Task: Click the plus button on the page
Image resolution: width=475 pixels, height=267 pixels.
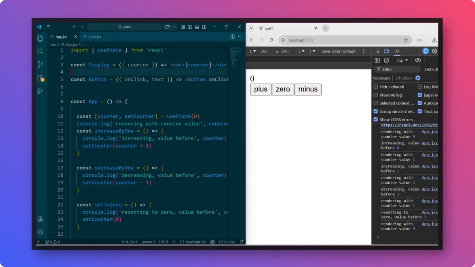Action: (x=261, y=89)
